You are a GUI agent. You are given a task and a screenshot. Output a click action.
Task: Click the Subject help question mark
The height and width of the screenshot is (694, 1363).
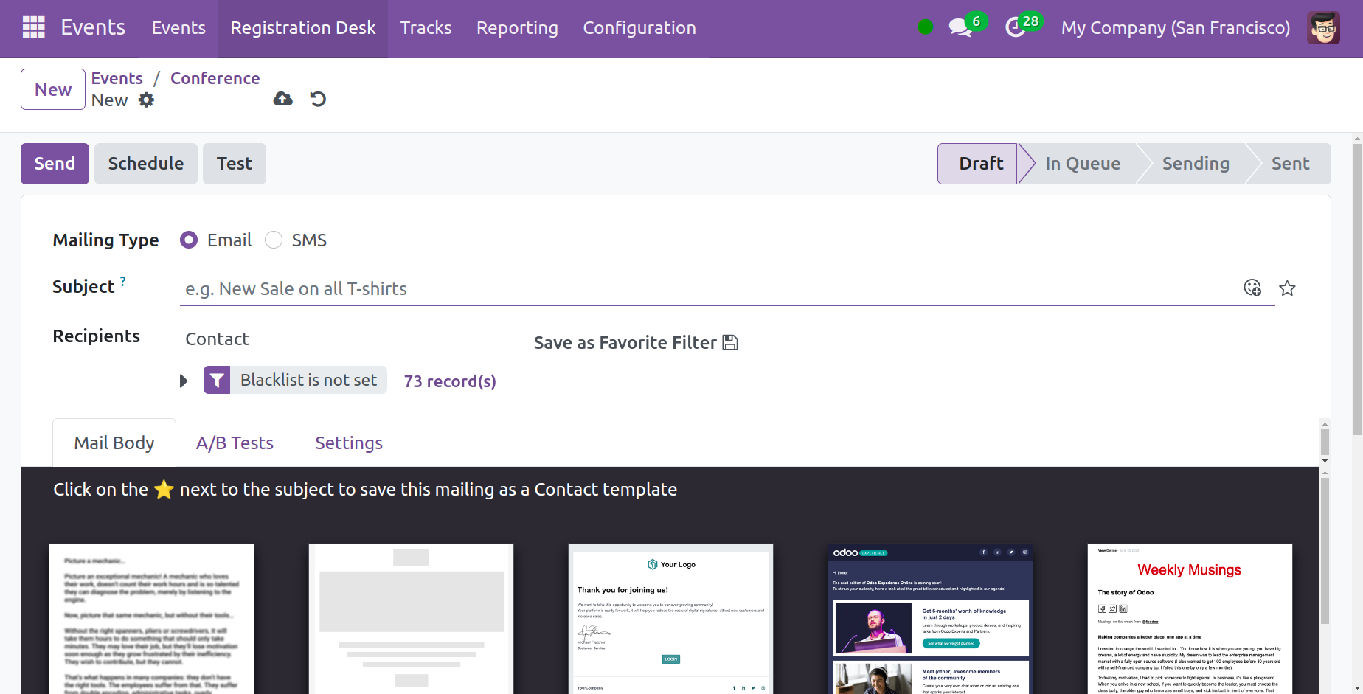(x=123, y=281)
